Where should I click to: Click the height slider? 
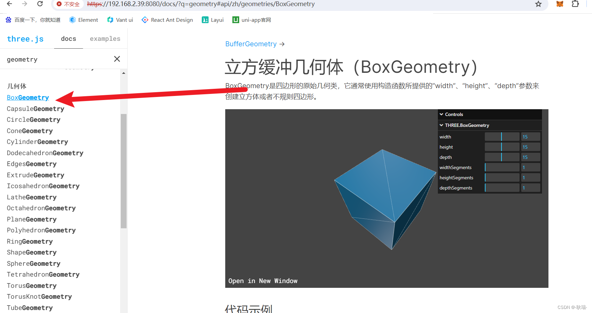click(x=502, y=147)
